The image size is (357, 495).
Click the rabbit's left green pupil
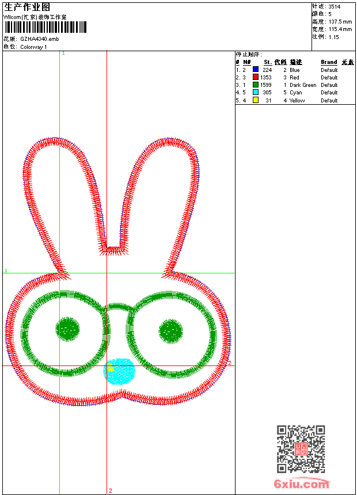click(67, 329)
